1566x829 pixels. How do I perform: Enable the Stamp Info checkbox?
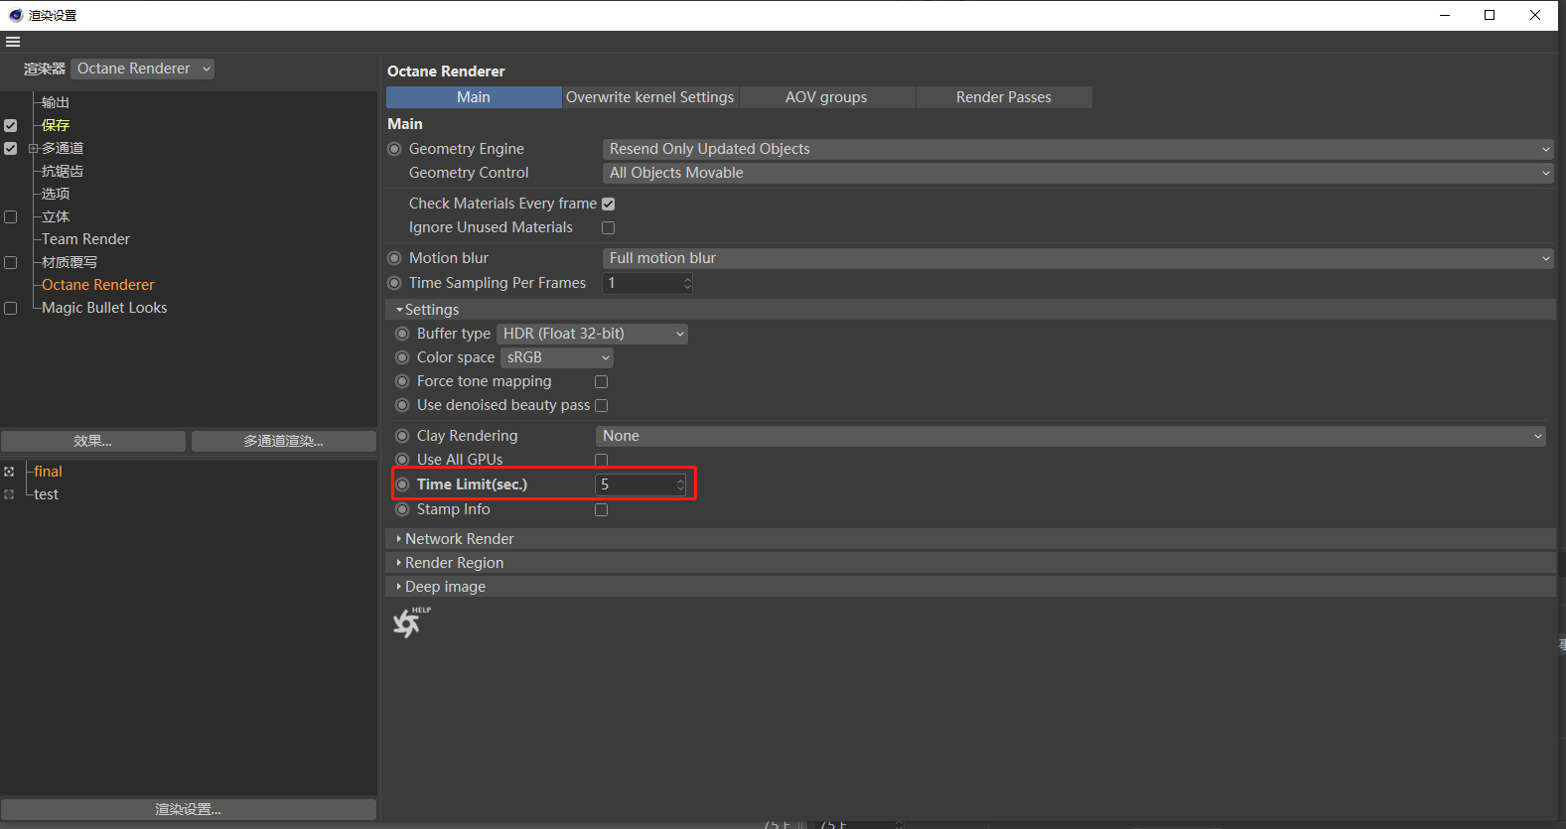[601, 509]
